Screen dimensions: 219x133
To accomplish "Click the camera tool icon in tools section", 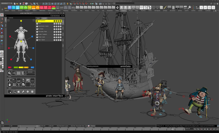I will [23, 84].
